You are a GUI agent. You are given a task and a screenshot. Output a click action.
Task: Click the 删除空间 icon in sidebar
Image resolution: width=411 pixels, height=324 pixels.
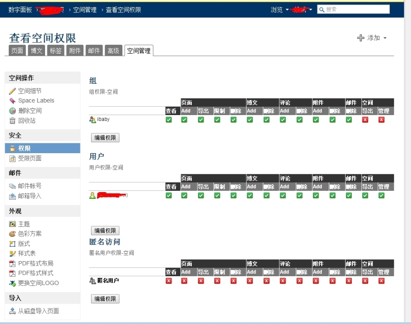coord(12,111)
